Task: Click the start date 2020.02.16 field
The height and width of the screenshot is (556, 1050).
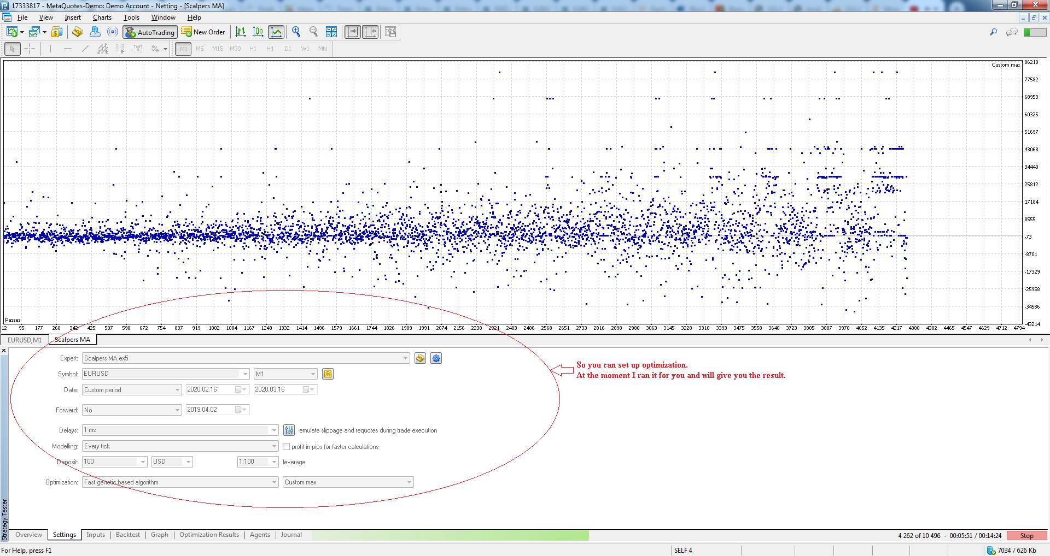Action: pyautogui.click(x=217, y=389)
